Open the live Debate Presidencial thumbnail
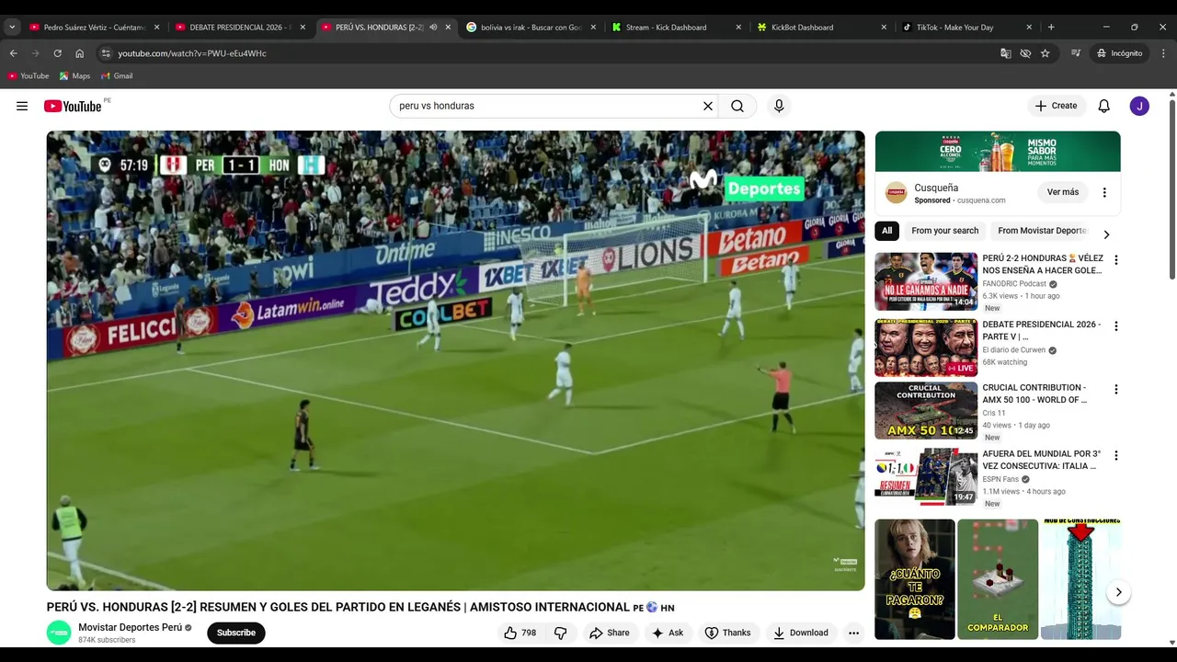This screenshot has height=662, width=1177. pyautogui.click(x=926, y=348)
